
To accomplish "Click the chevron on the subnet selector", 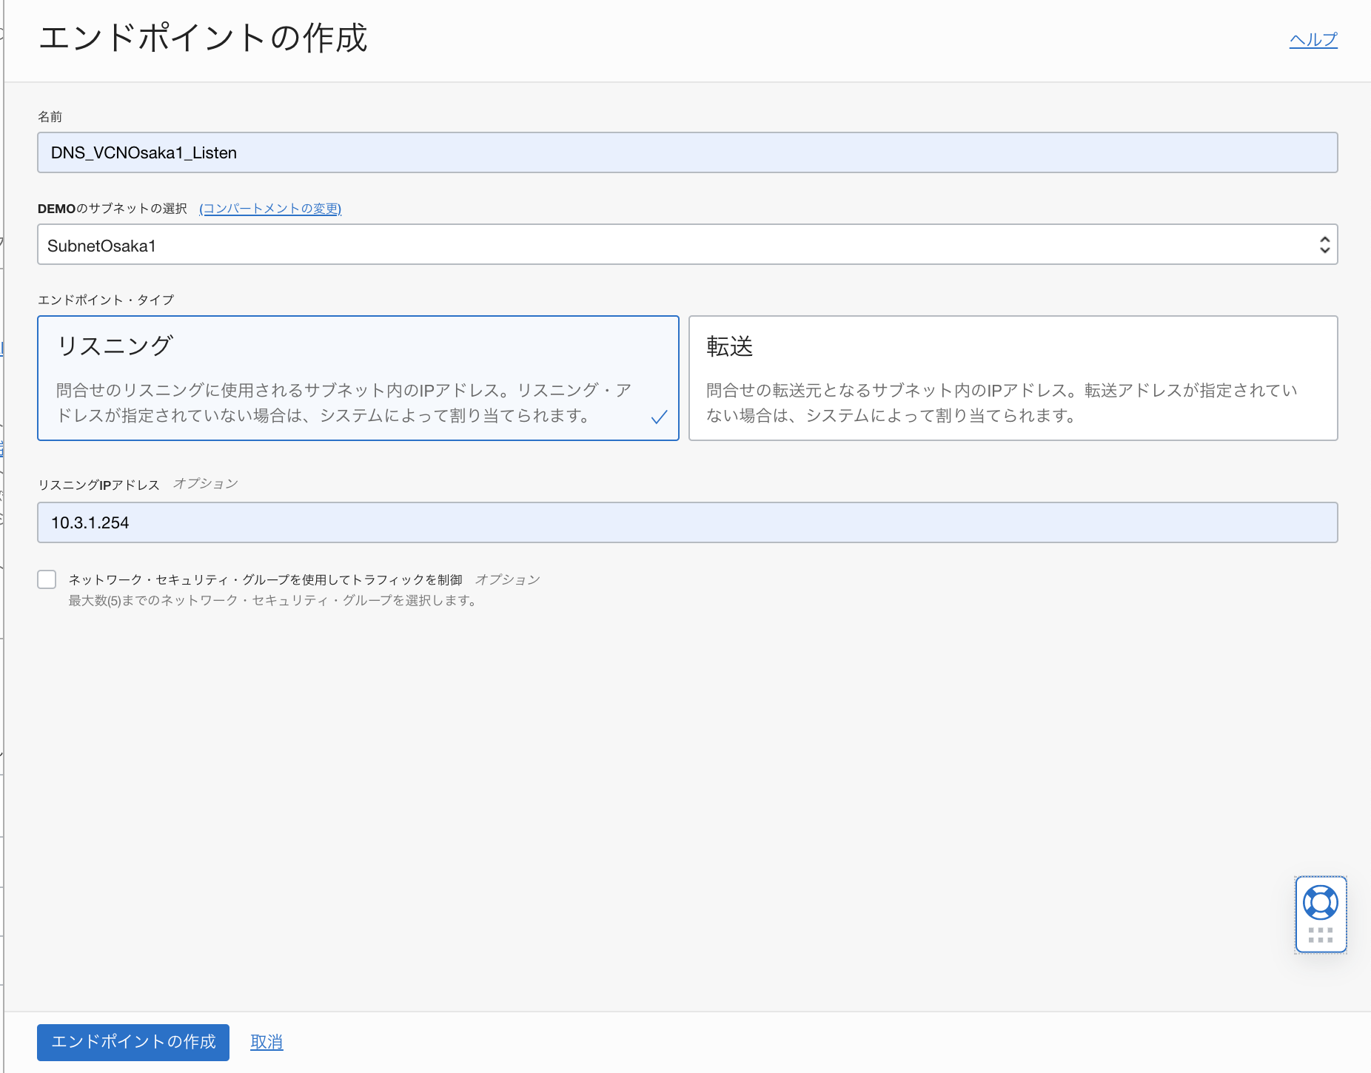I will pos(1324,244).
